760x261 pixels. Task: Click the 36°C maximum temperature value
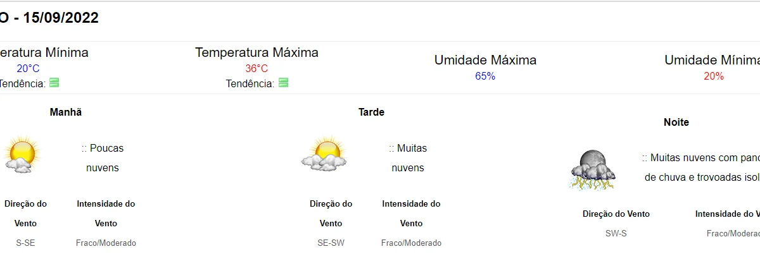[x=256, y=68]
